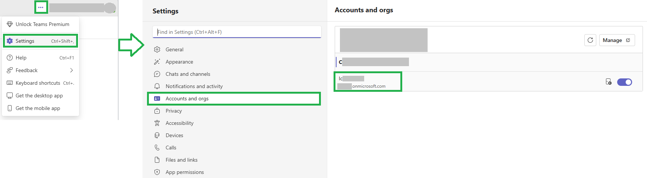Viewport: 647px width, 178px height.
Task: Select Accounts and orgs
Action: tap(234, 98)
